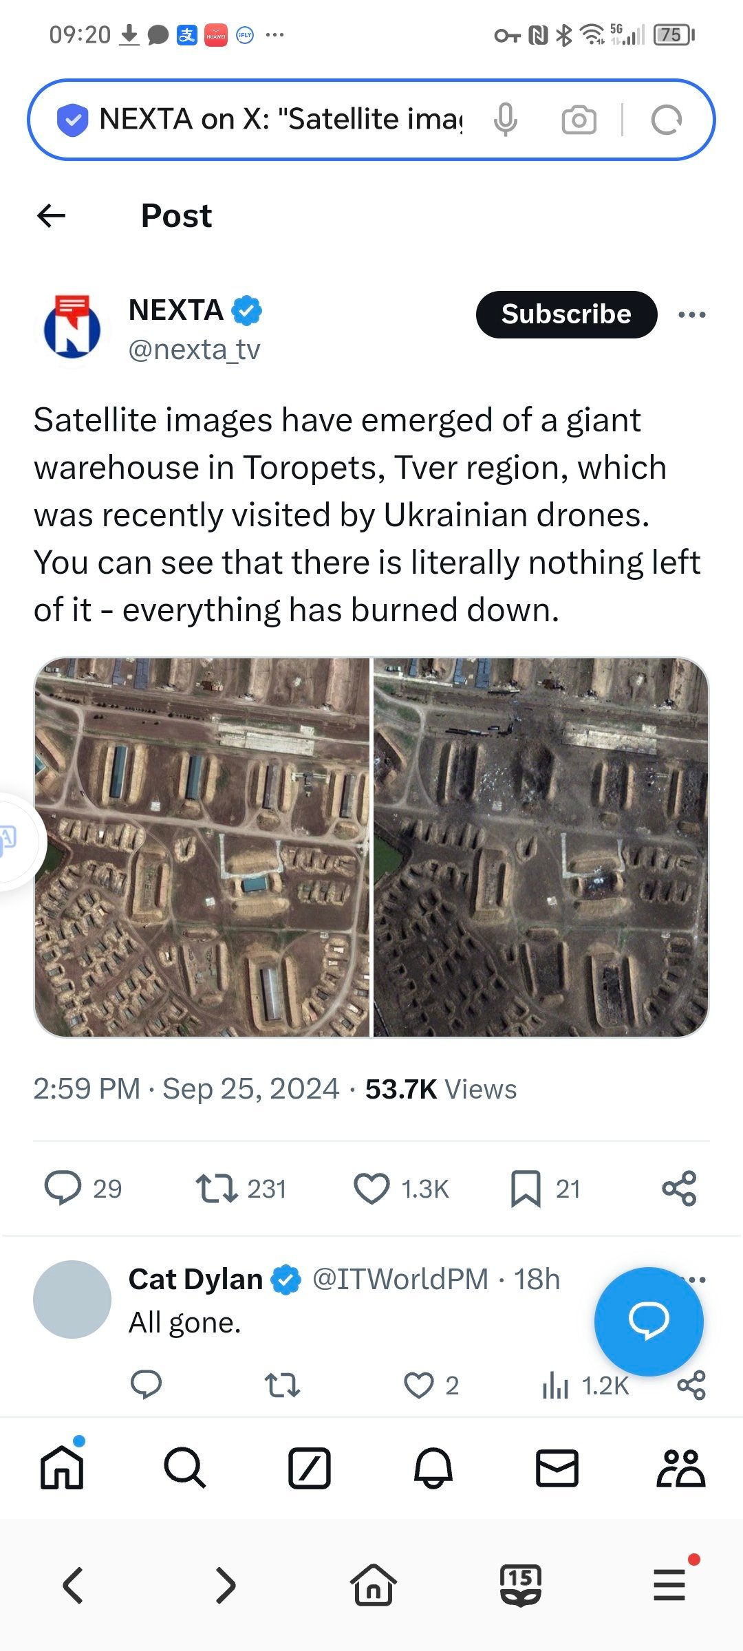Open messages envelope tab
The height and width of the screenshot is (1651, 743).
[557, 1468]
